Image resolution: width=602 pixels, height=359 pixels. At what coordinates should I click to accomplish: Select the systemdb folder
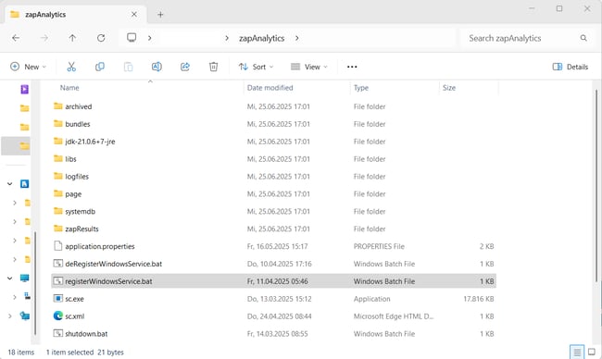click(273, 211)
